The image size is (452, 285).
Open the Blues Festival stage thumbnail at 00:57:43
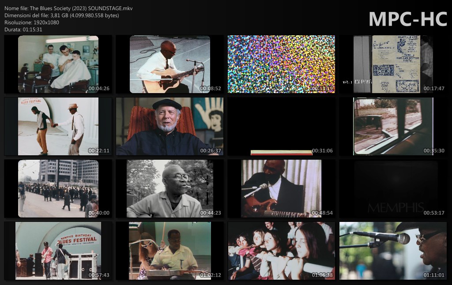click(x=58, y=251)
